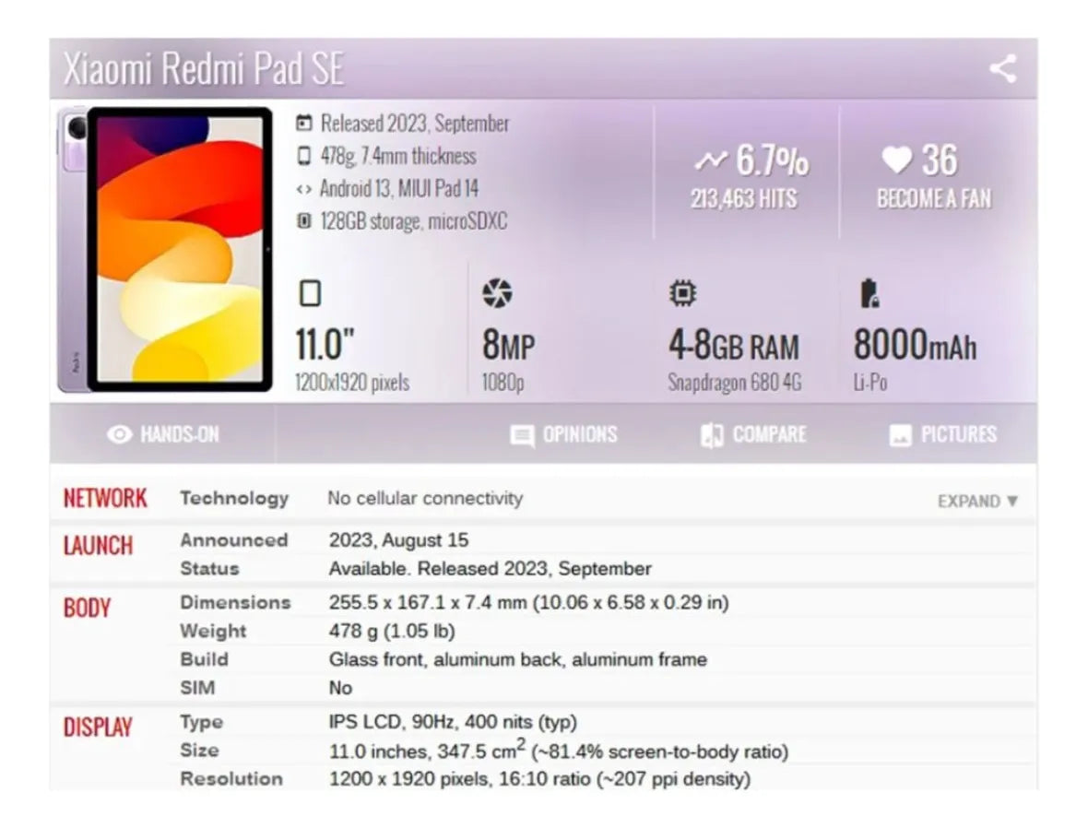
Task: Click the Resolution spec label
Action: click(231, 779)
